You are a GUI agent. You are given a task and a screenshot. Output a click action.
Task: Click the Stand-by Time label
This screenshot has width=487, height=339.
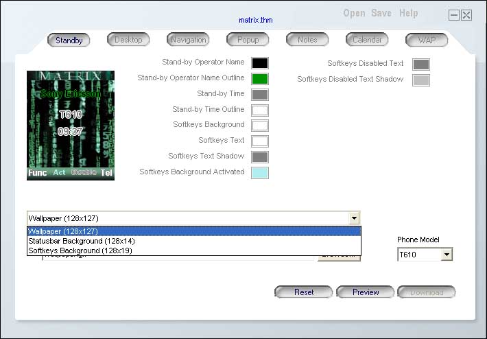pos(220,93)
